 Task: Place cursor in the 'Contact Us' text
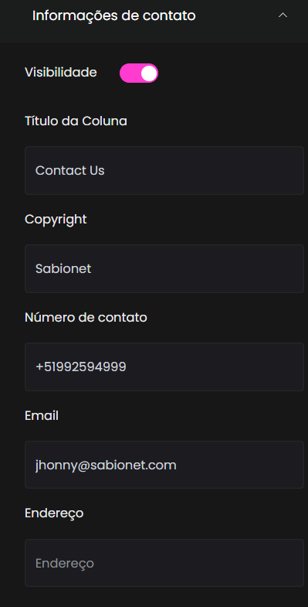[70, 170]
